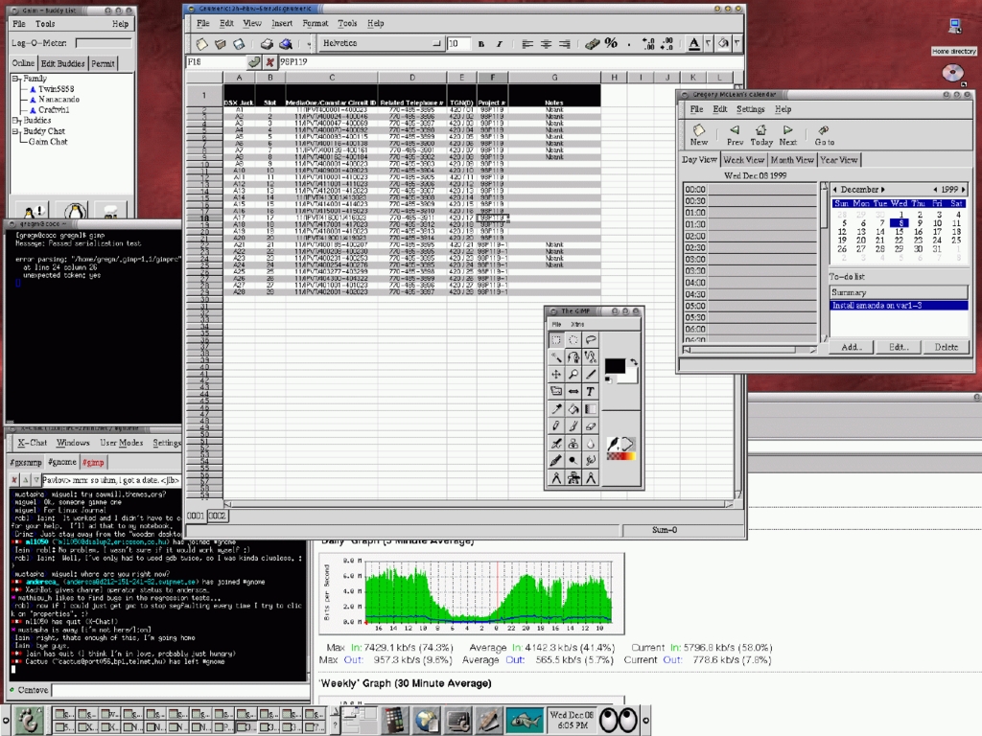This screenshot has height=736, width=982.
Task: Select the Text tool in the GIMP toolbox
Action: (x=589, y=390)
